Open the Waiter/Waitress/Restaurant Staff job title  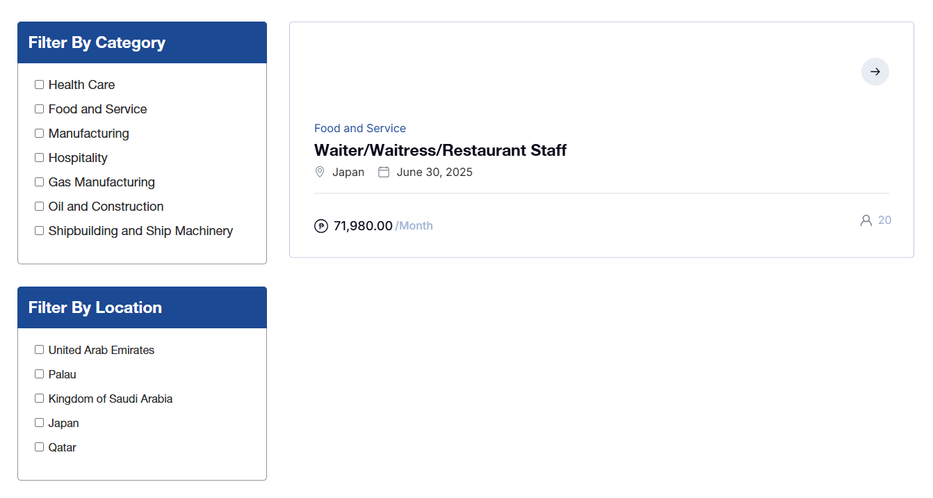pyautogui.click(x=440, y=150)
